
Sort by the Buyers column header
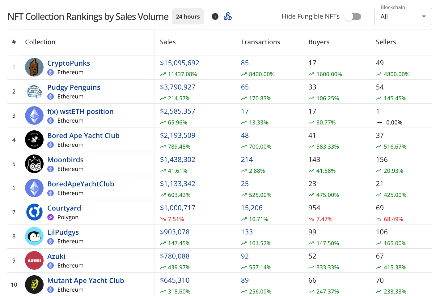pos(319,42)
